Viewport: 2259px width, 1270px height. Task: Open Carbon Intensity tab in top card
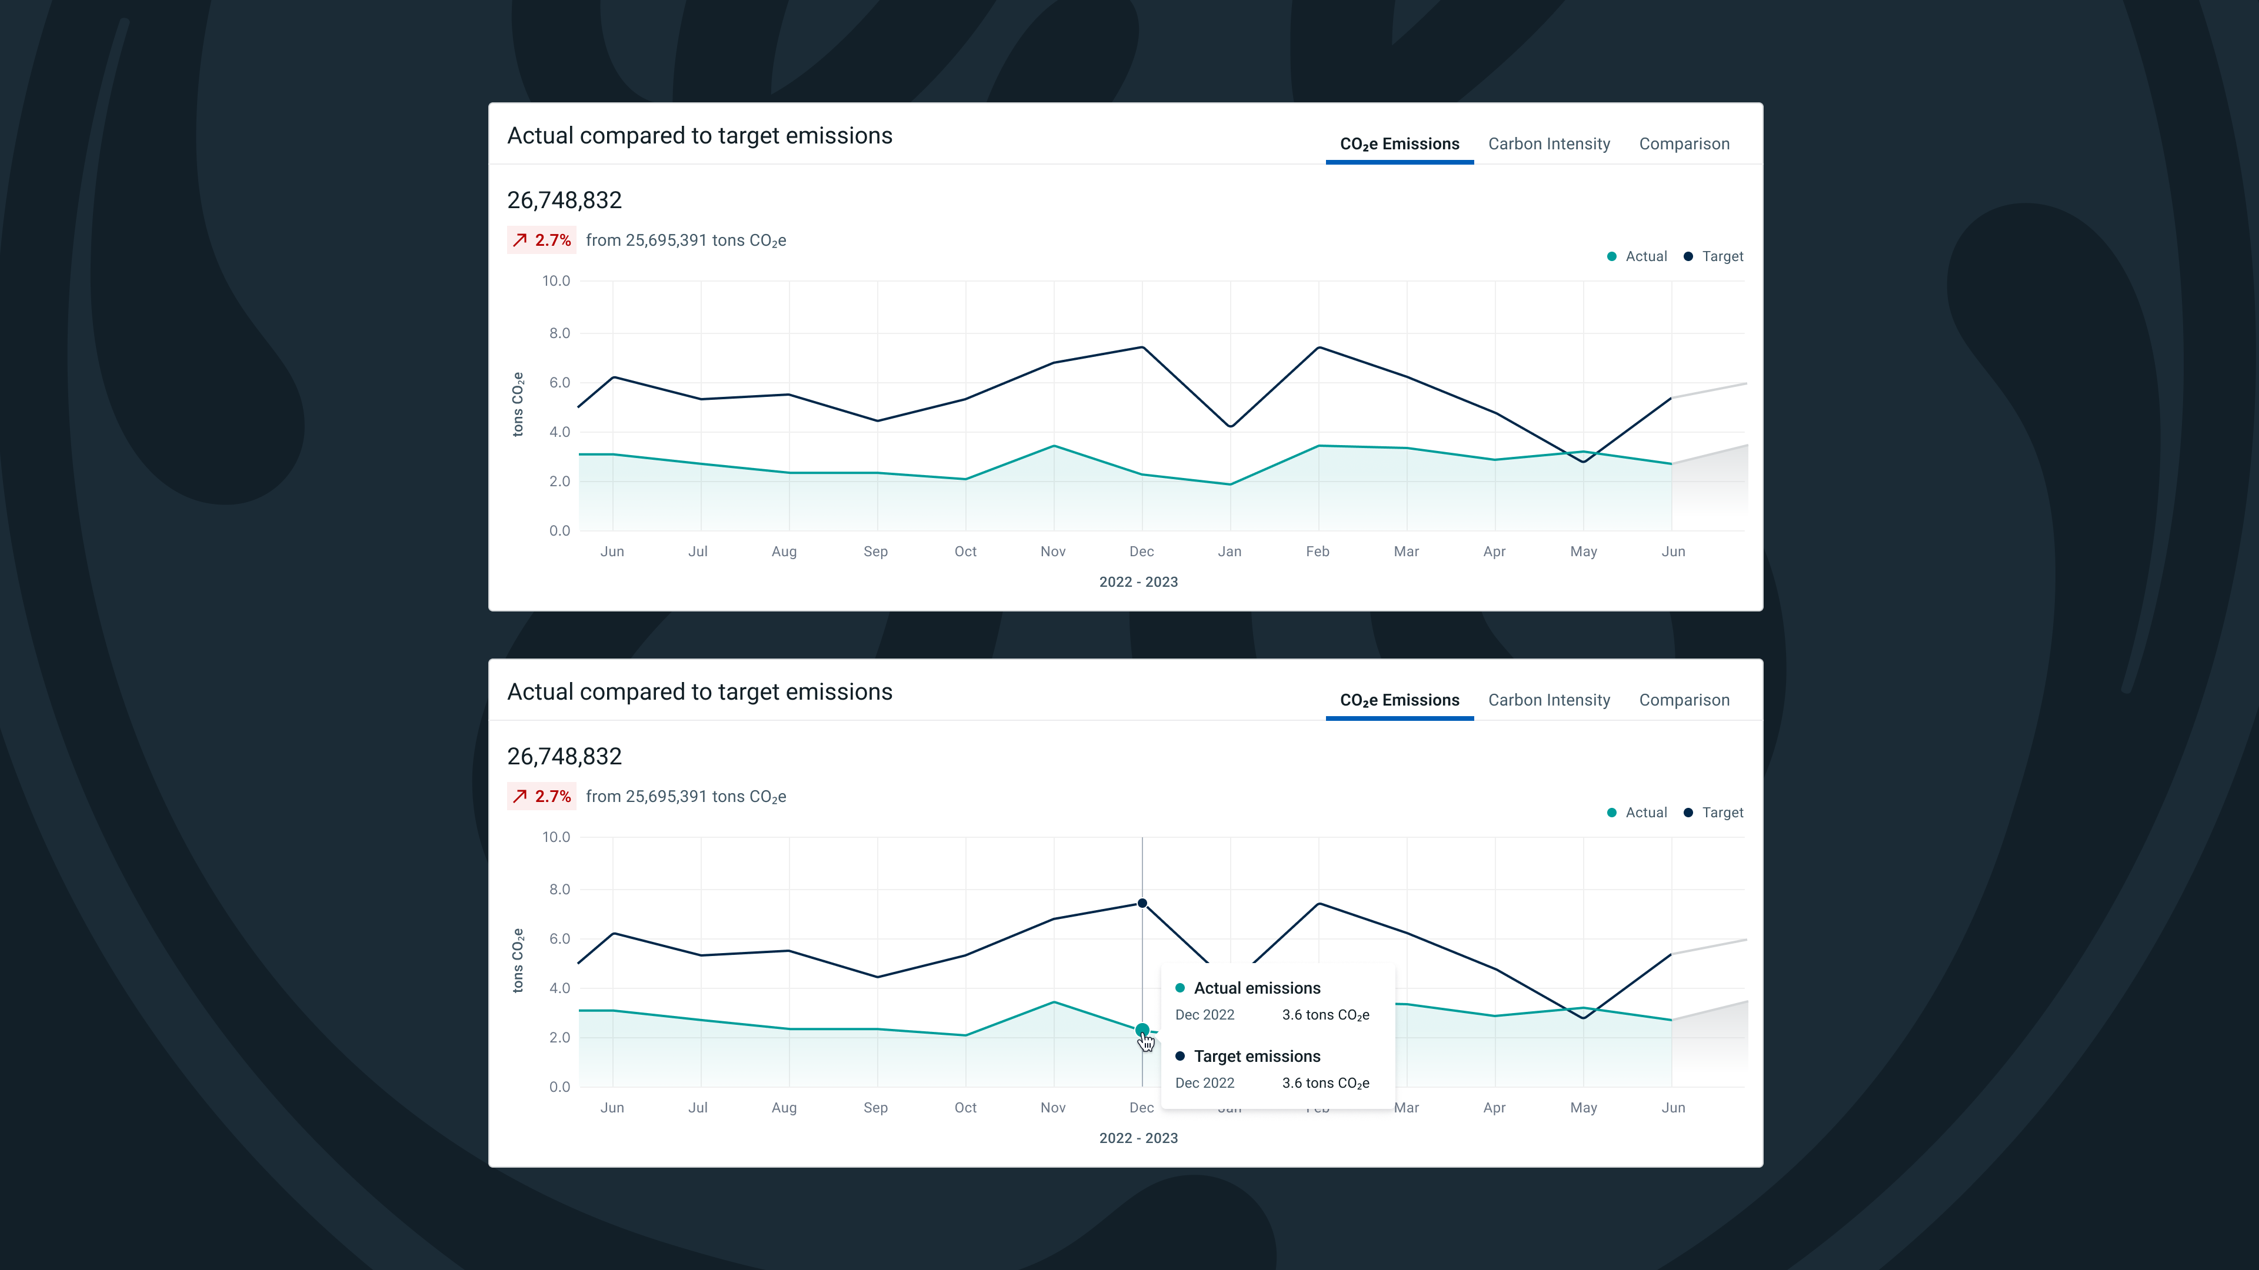point(1549,143)
